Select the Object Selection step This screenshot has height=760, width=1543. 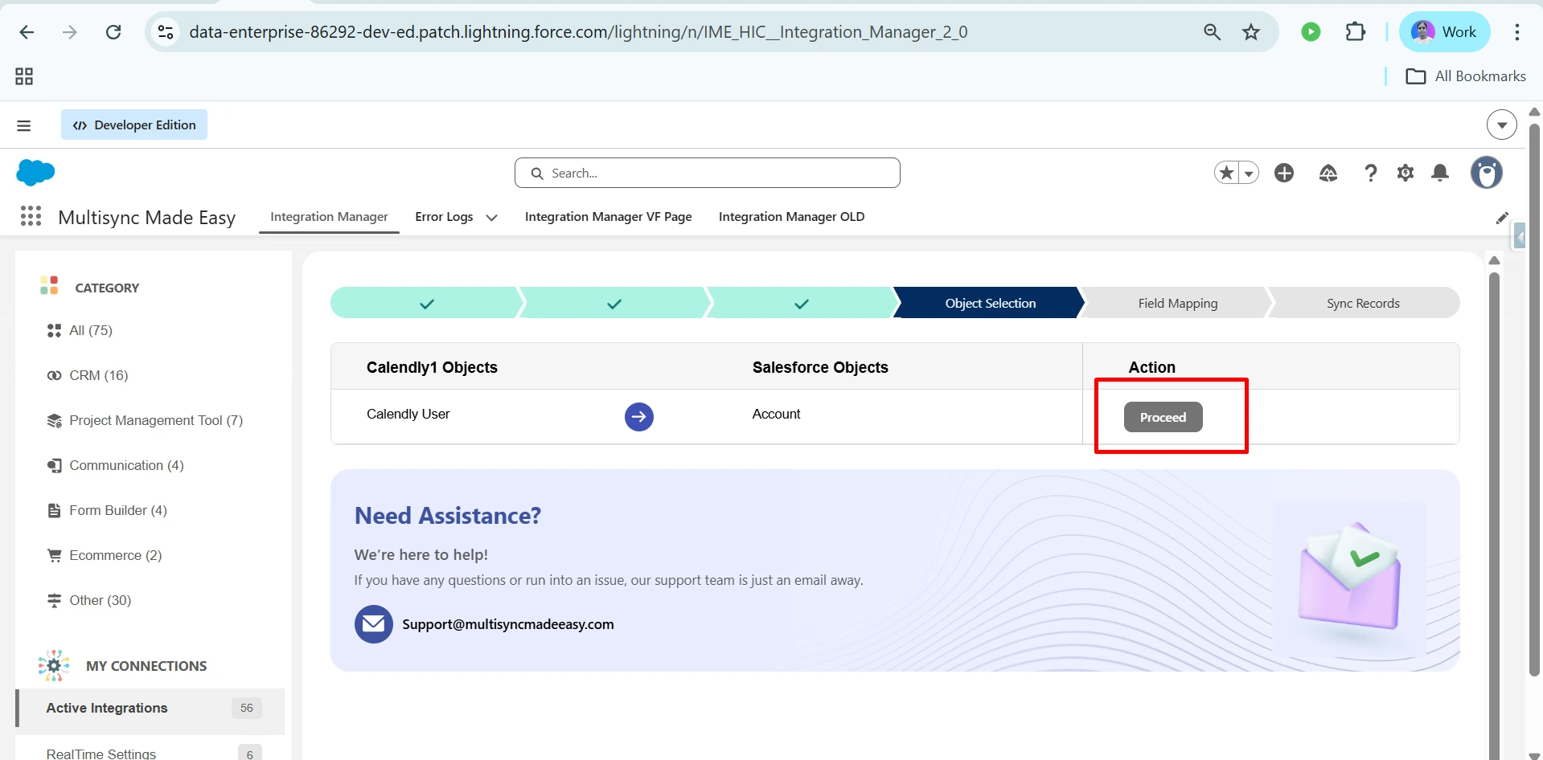click(x=990, y=303)
